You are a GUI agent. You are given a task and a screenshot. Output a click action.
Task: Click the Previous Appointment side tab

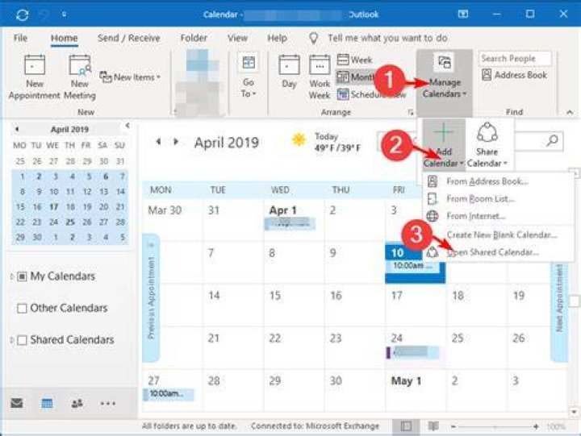pos(151,298)
